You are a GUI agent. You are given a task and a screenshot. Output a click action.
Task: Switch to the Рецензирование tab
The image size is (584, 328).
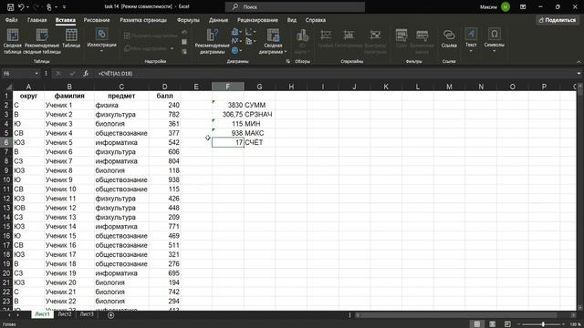pos(257,20)
